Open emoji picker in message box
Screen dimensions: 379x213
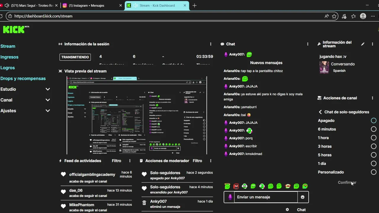(x=303, y=197)
